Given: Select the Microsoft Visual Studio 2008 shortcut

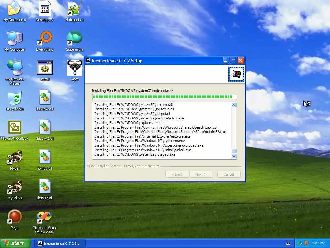Looking at the screenshot, I should tap(44, 222).
